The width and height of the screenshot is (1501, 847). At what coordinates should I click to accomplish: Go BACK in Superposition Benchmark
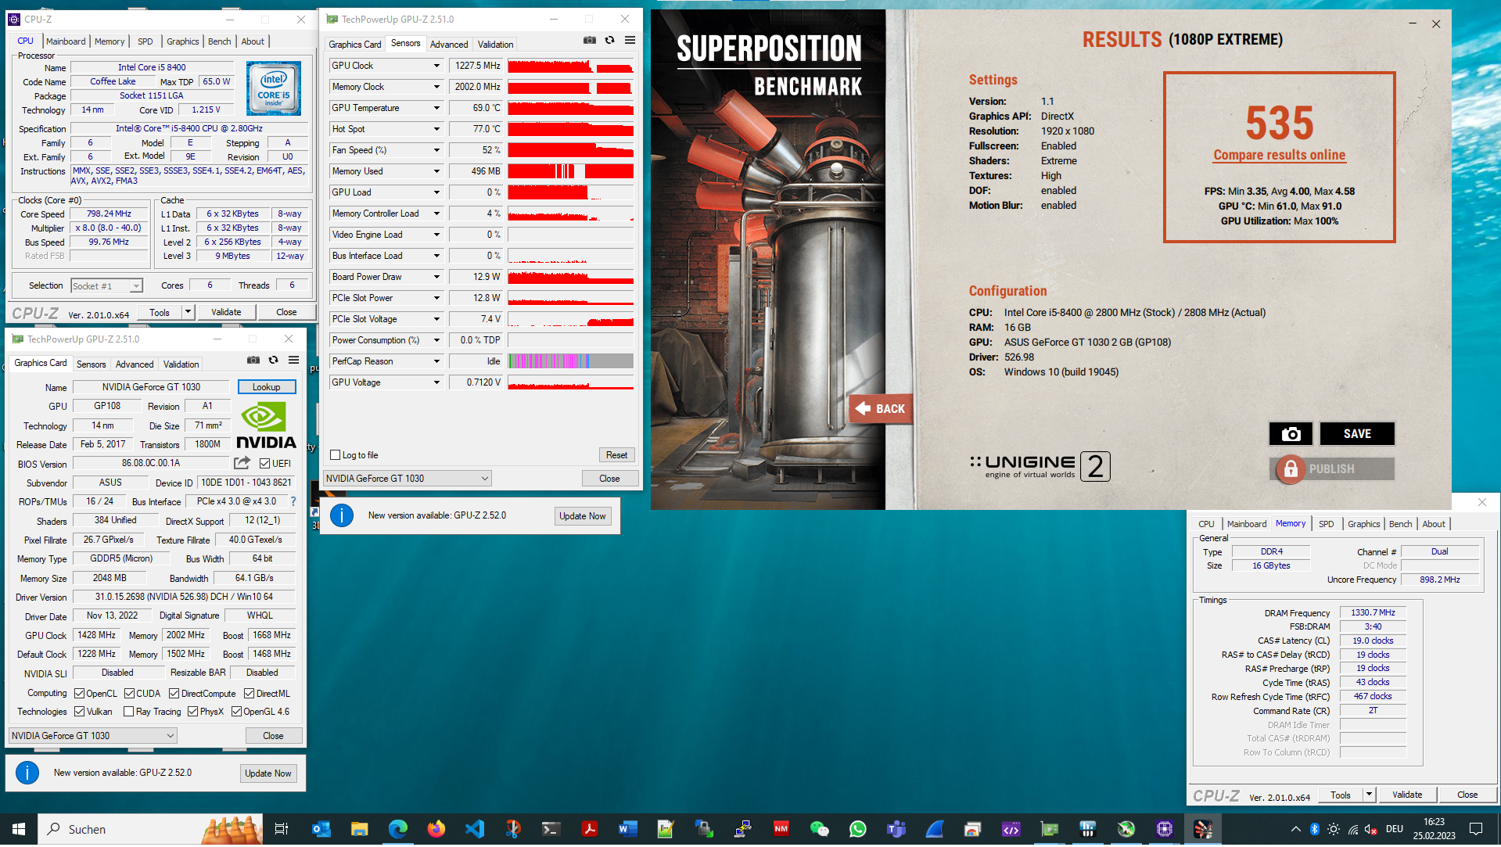coord(881,408)
